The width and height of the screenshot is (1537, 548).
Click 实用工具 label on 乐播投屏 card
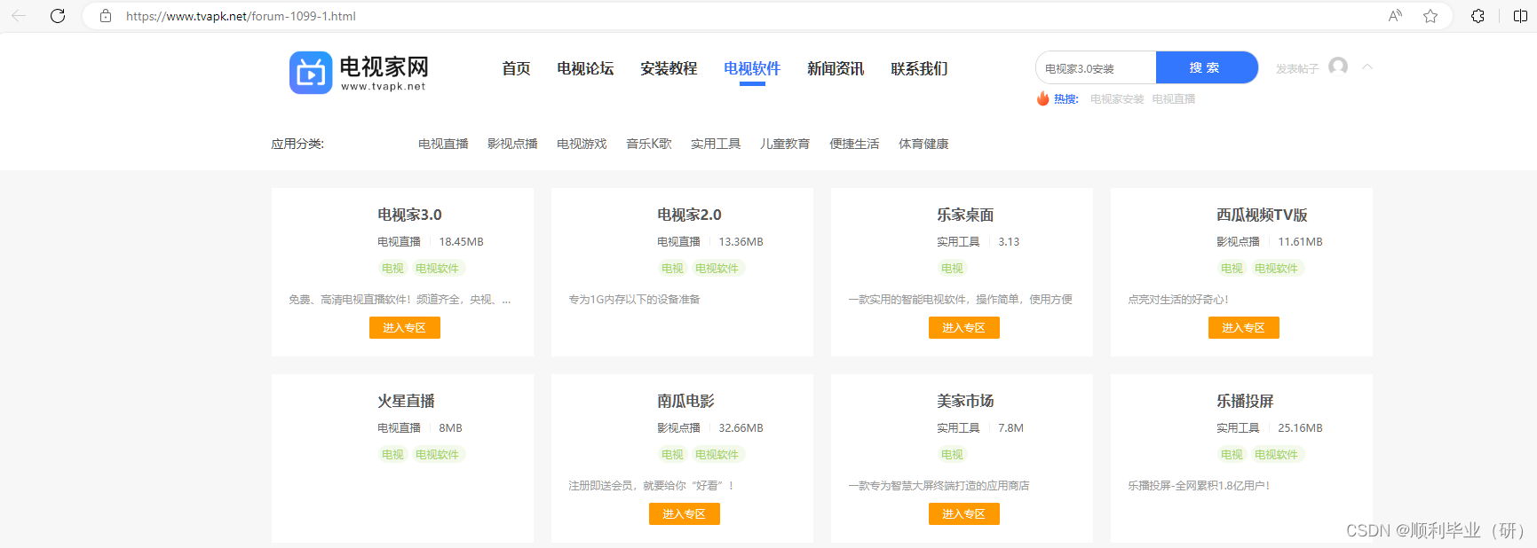1238,428
